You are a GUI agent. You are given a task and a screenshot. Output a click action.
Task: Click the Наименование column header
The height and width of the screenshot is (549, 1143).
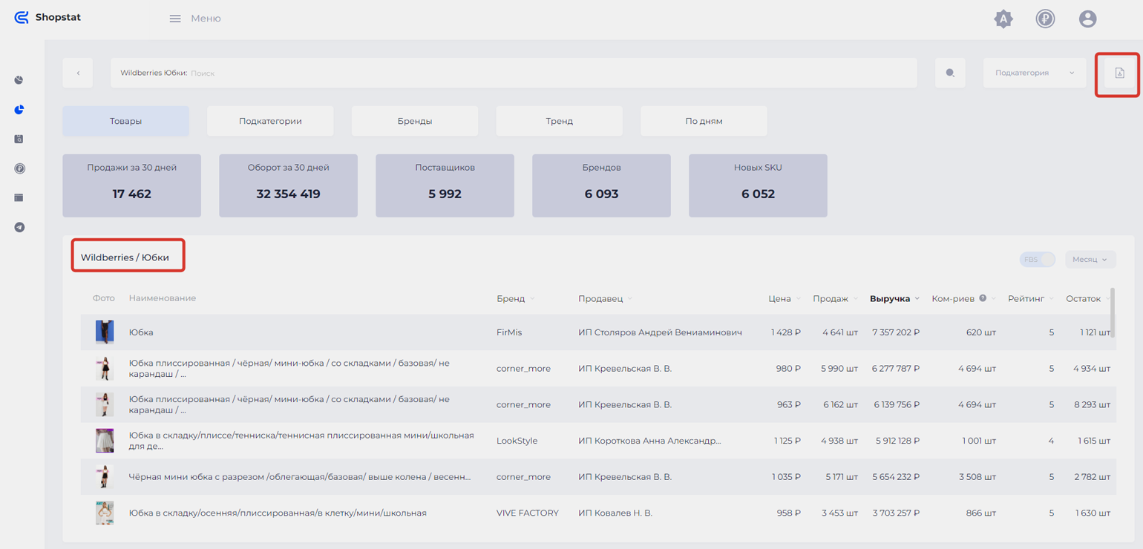163,298
